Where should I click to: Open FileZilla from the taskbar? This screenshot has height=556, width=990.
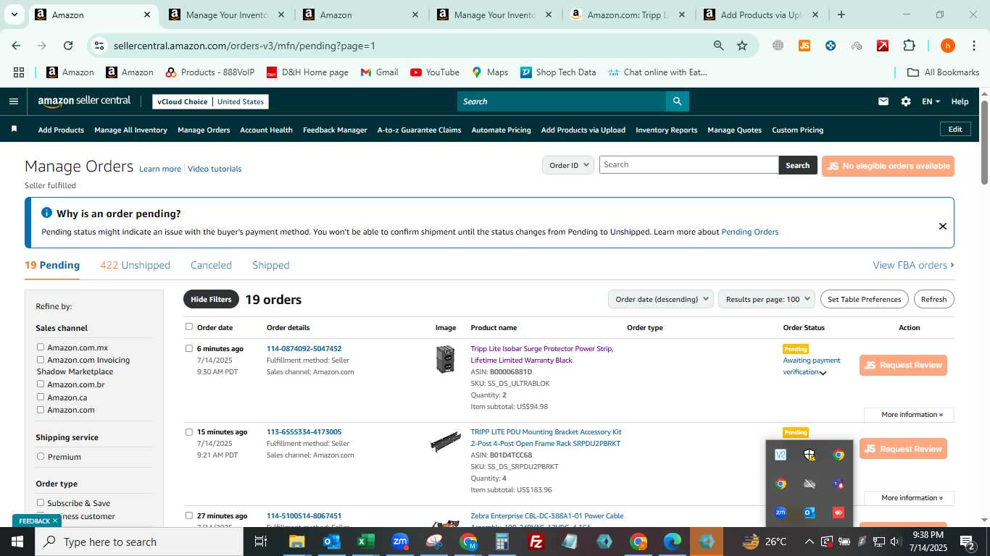pyautogui.click(x=536, y=542)
